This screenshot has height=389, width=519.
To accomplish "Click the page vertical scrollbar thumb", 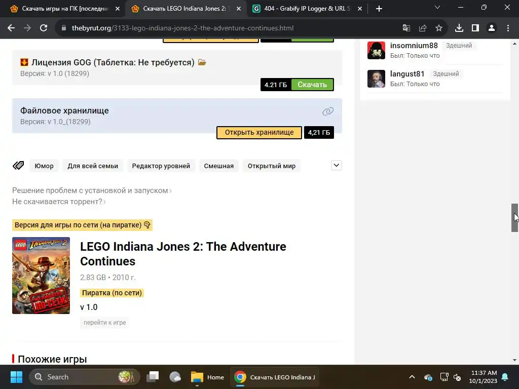I will (x=515, y=218).
